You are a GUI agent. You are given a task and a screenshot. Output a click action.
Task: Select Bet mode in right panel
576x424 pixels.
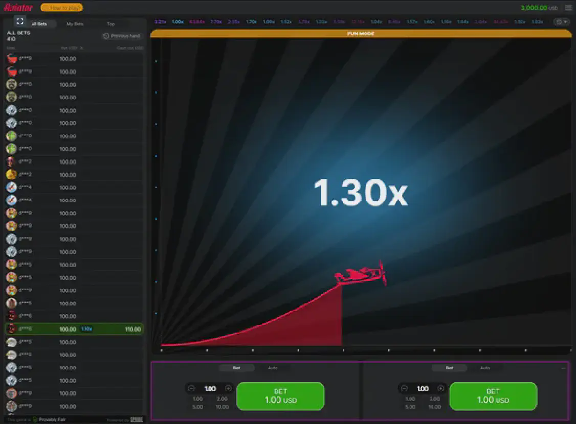click(449, 368)
